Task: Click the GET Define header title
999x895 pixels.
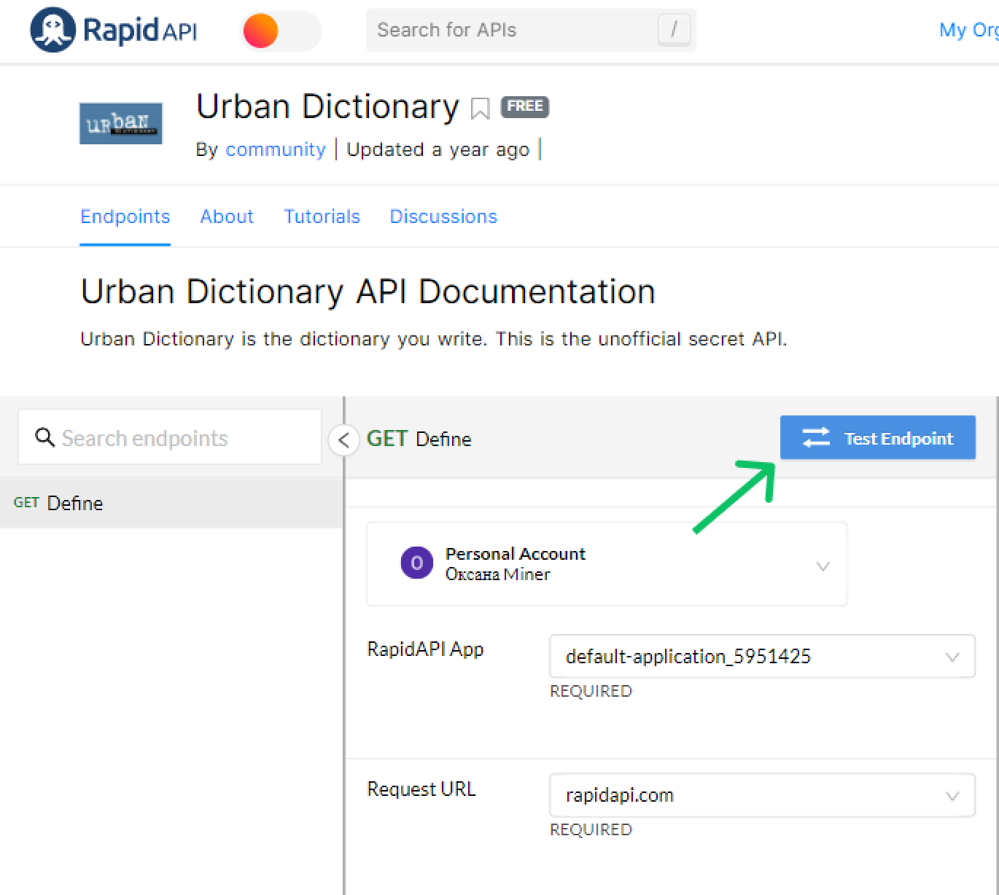Action: click(419, 439)
